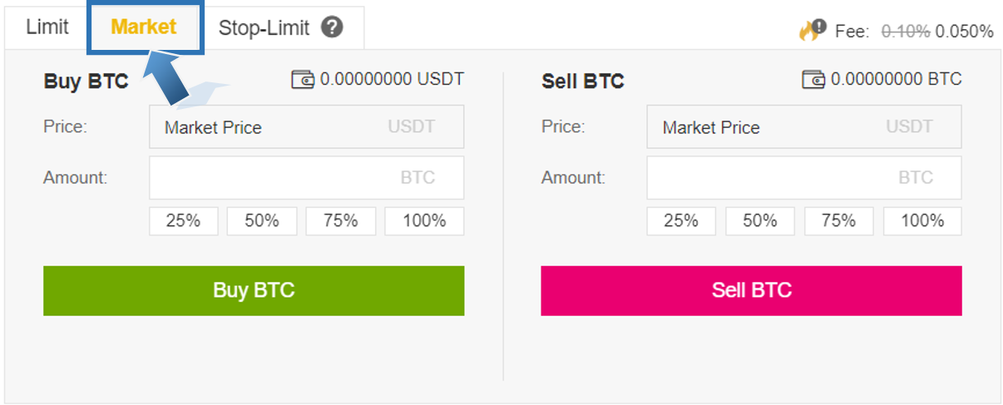Select 50% of buy amount

click(261, 221)
